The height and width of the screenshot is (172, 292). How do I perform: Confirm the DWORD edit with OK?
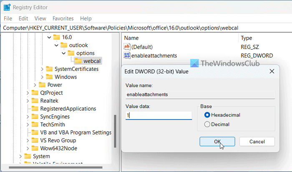coord(217,142)
